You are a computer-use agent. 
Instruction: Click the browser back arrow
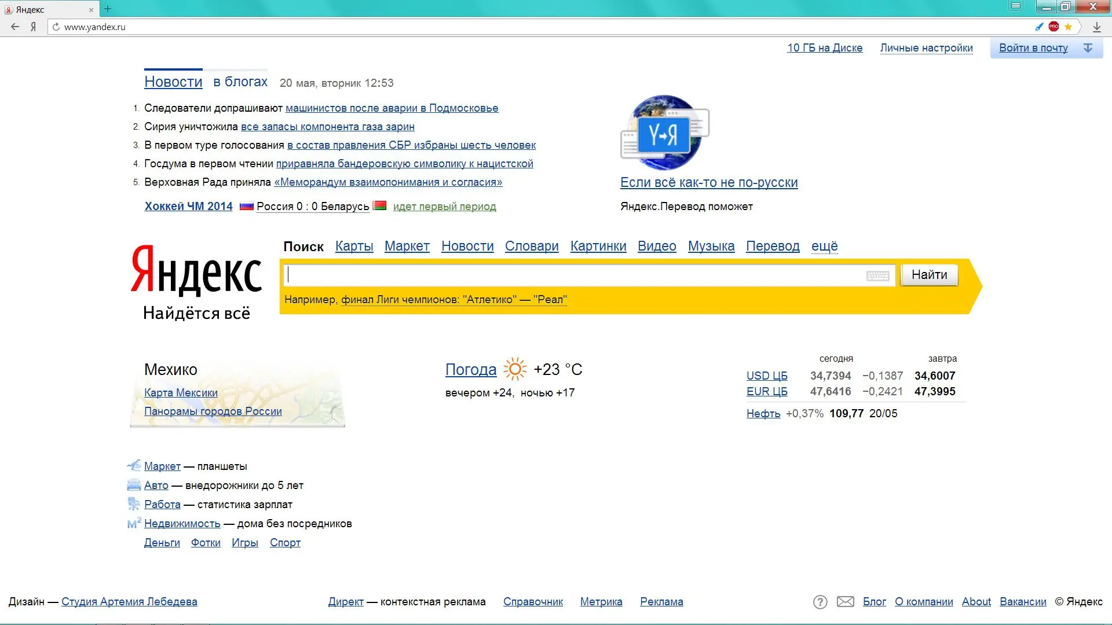pyautogui.click(x=15, y=27)
